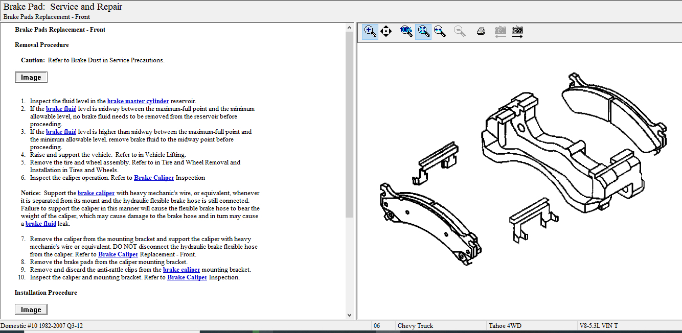Print the brake pad diagram

point(481,31)
